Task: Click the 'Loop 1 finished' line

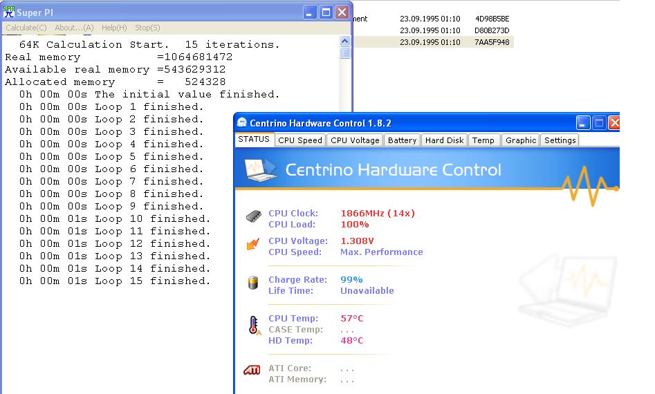Action: 111,107
